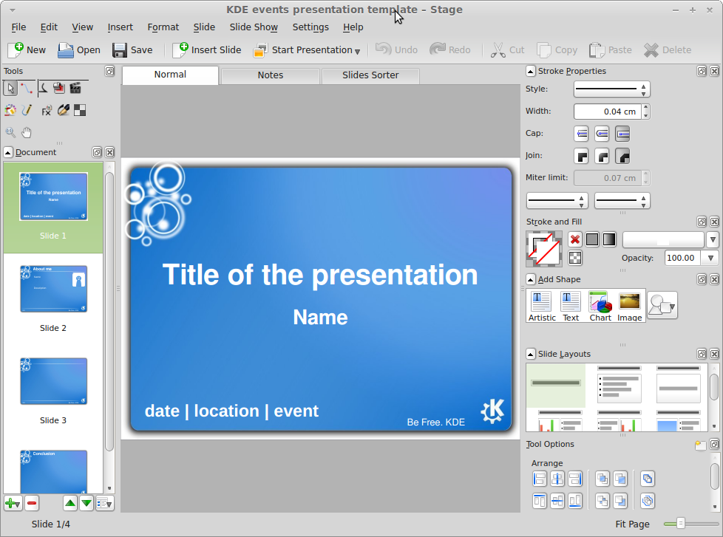
Task: Select the path editing tool
Action: click(27, 89)
